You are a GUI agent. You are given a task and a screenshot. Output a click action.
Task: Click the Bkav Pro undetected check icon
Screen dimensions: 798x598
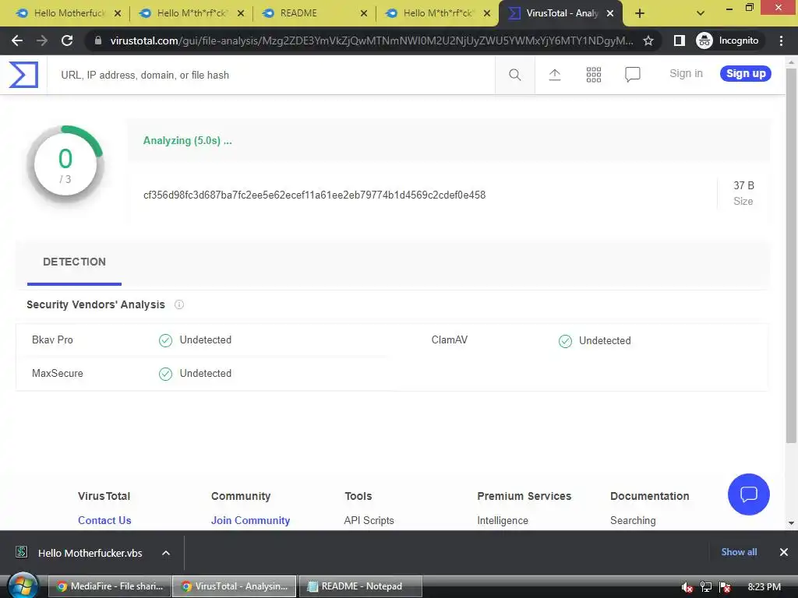[165, 340]
